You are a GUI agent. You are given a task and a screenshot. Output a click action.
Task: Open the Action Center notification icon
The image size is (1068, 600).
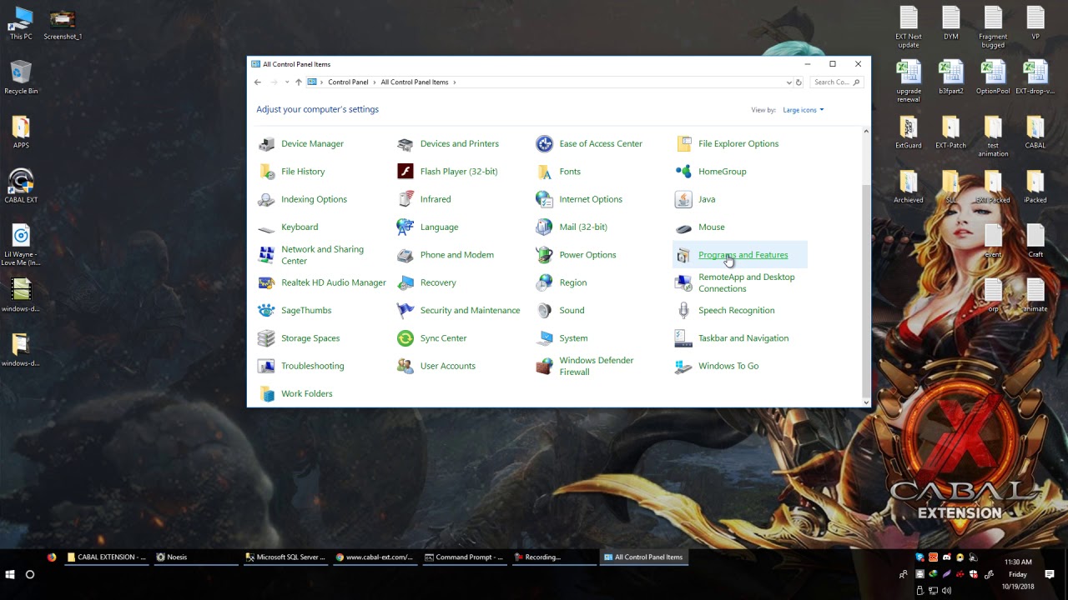point(1050,574)
